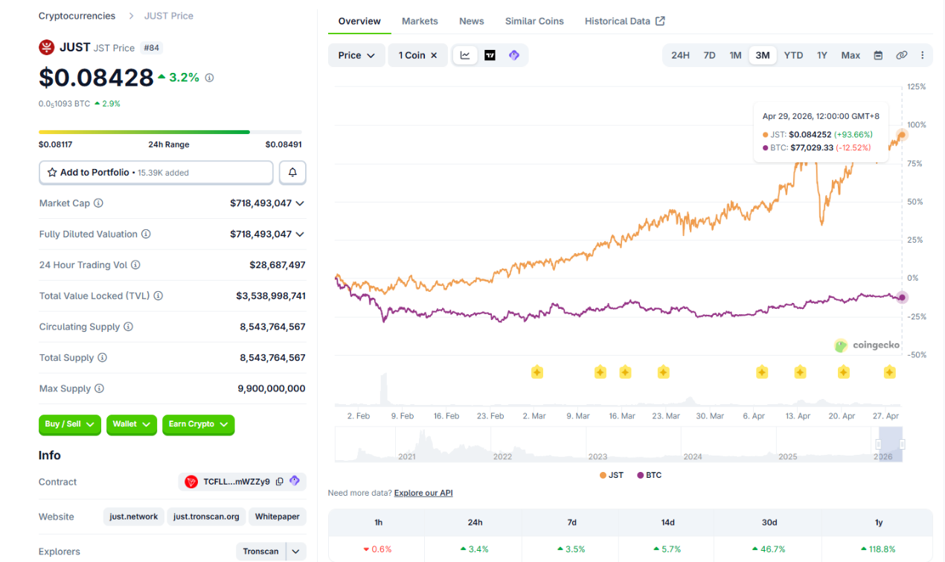Switch to the line chart view icon
The height and width of the screenshot is (562, 945).
465,55
